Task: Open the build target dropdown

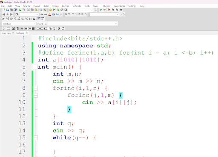Action: [80, 10]
